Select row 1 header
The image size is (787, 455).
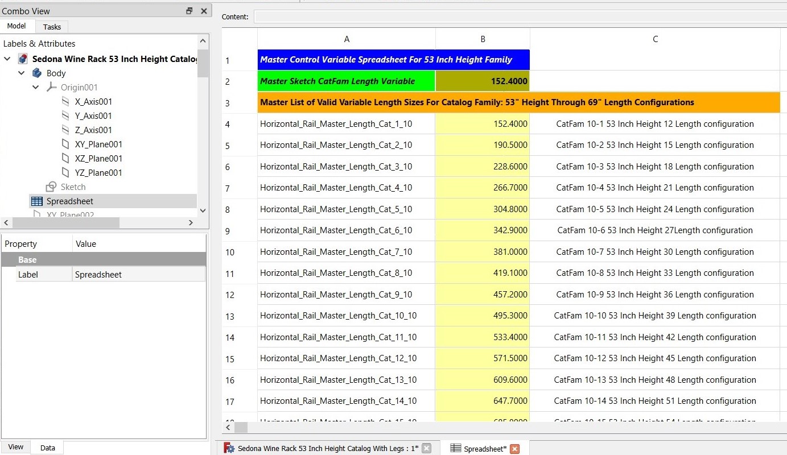click(240, 60)
